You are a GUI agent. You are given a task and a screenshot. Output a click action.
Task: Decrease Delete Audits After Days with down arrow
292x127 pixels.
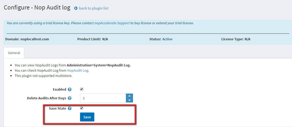[129, 100]
